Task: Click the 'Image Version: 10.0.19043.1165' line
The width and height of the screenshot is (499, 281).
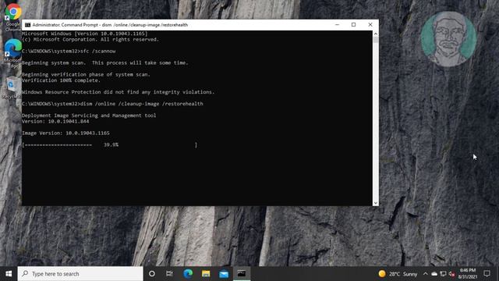Action: [65, 133]
